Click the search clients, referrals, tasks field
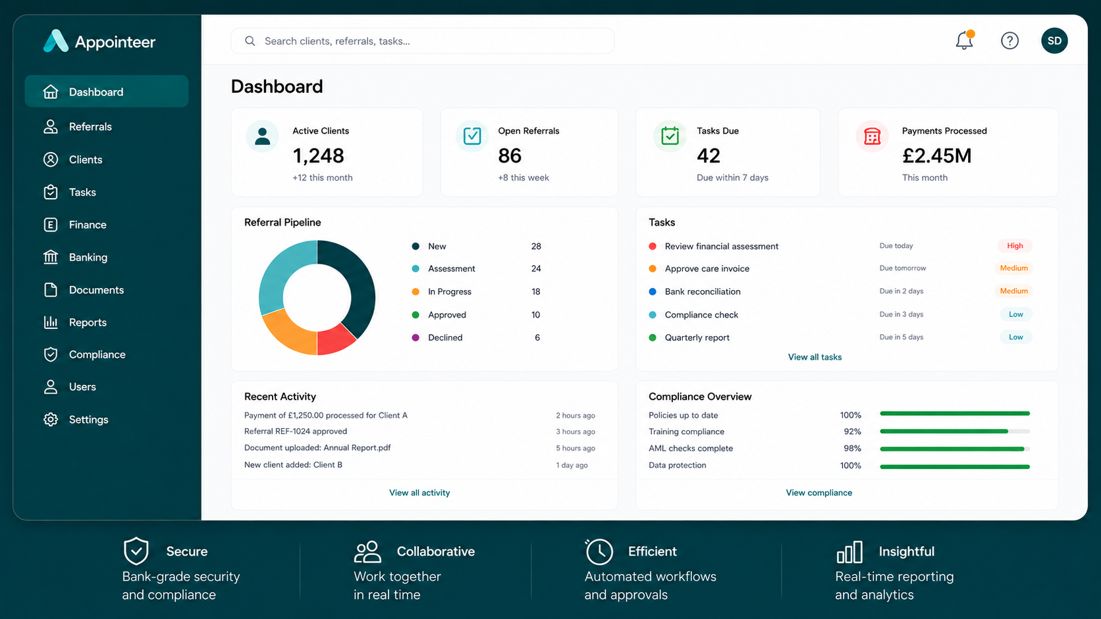Viewport: 1101px width, 619px height. [423, 41]
